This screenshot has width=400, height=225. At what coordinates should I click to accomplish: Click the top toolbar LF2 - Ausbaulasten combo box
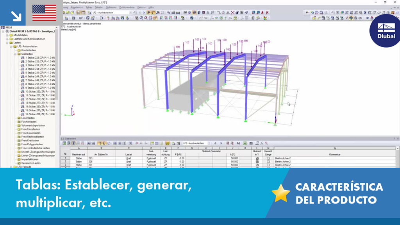coord(112,12)
